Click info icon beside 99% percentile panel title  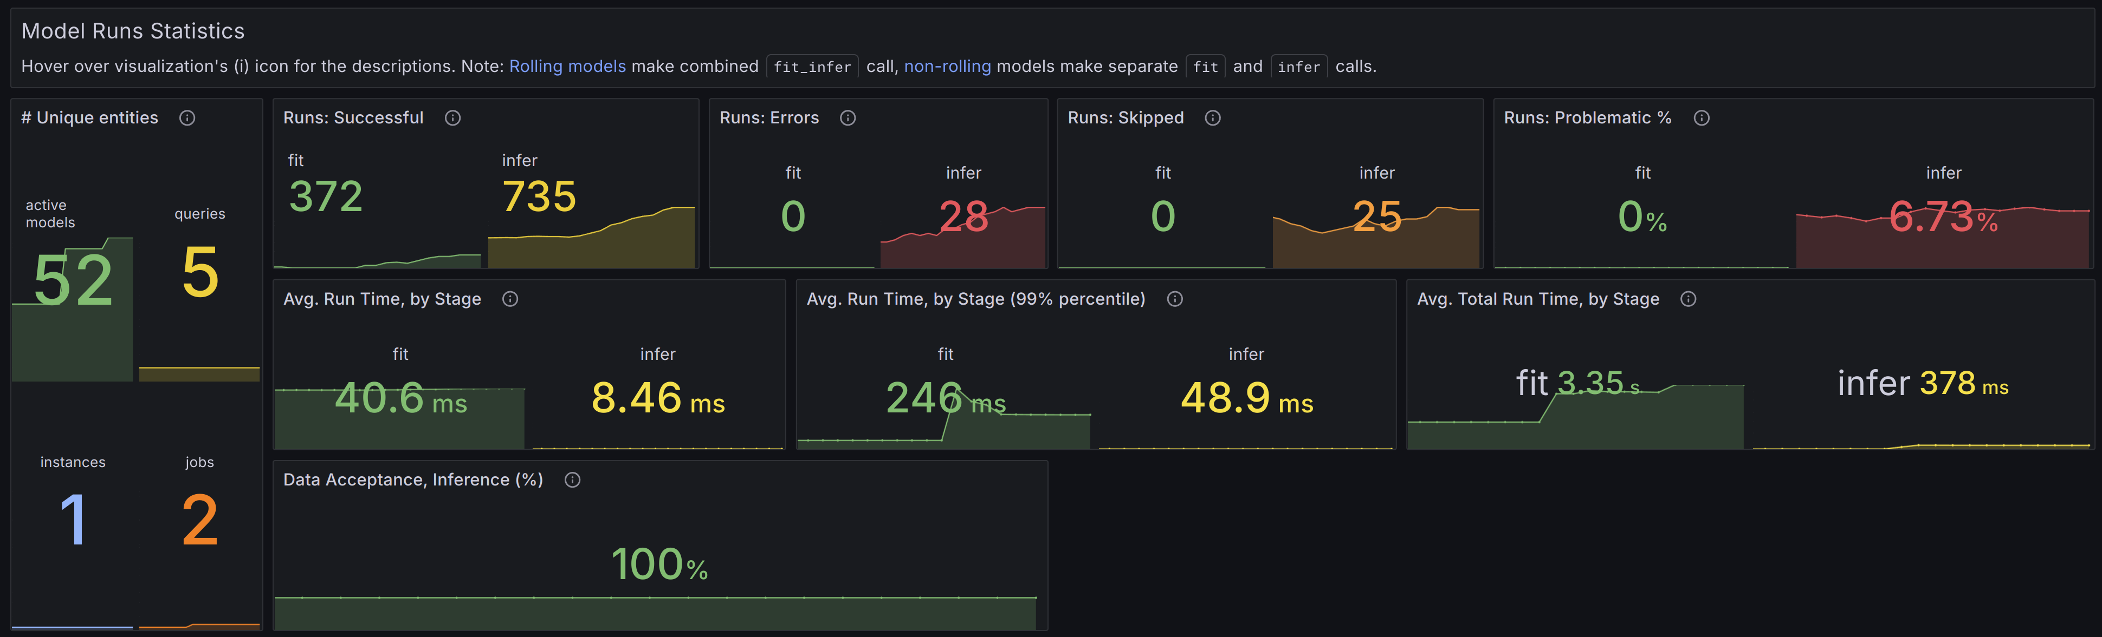point(1175,299)
